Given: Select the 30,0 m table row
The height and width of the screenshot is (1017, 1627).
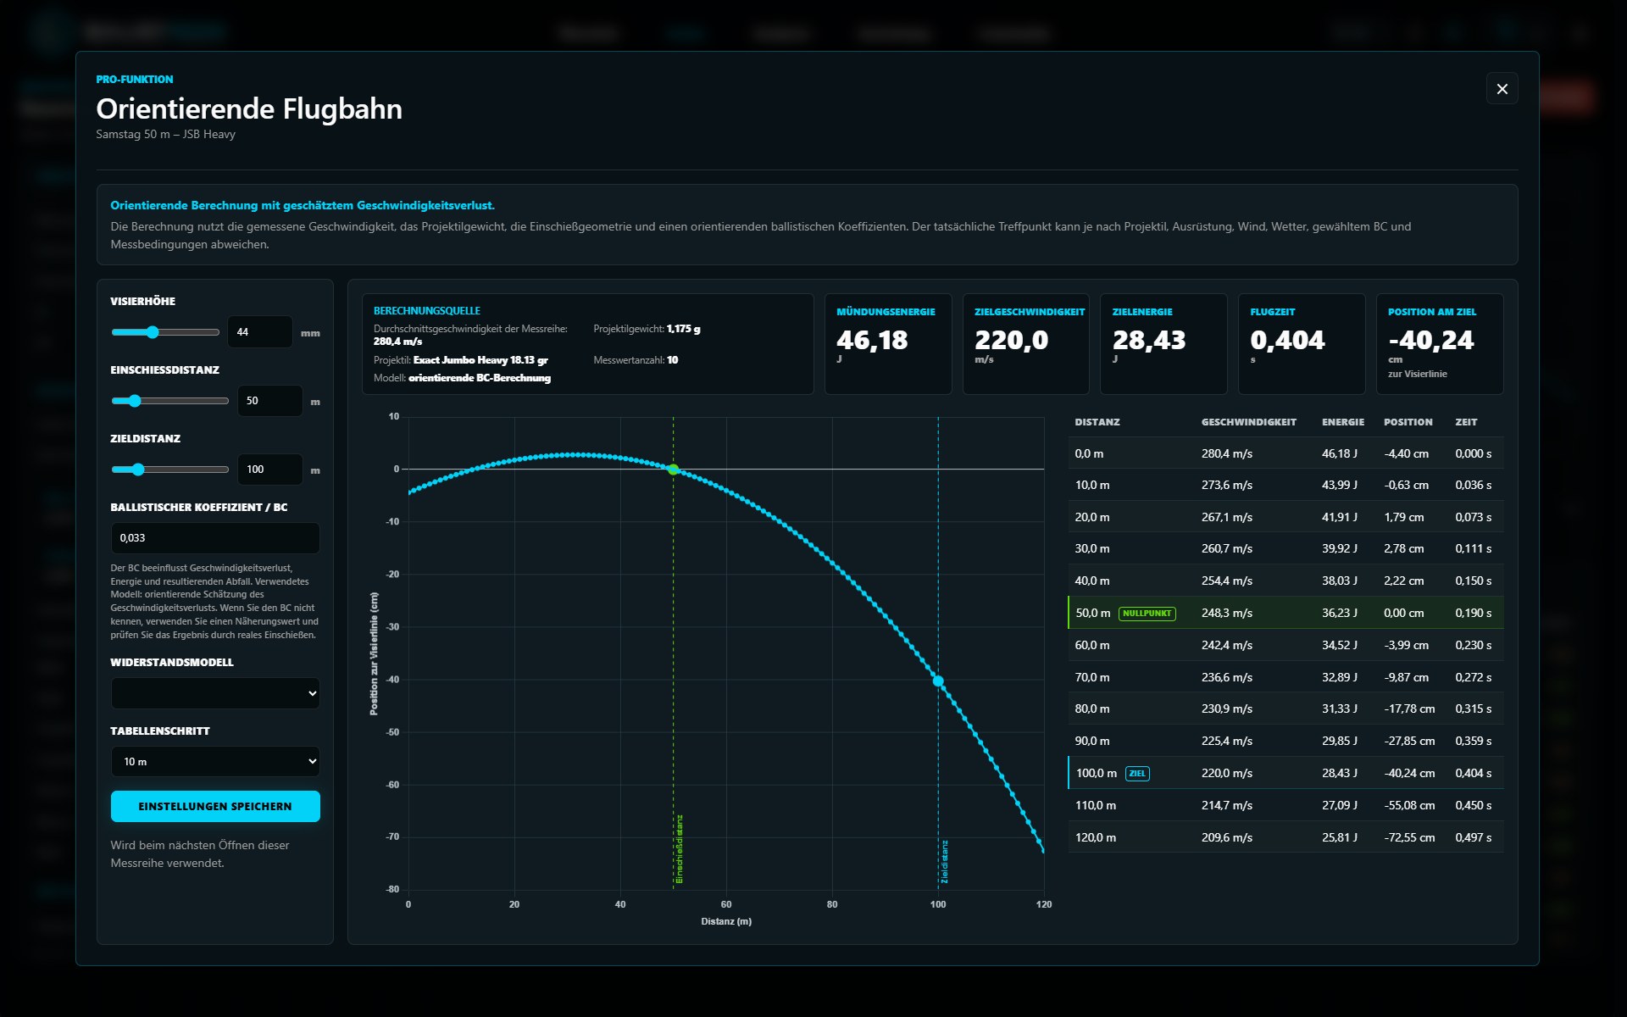Looking at the screenshot, I should click(1285, 549).
